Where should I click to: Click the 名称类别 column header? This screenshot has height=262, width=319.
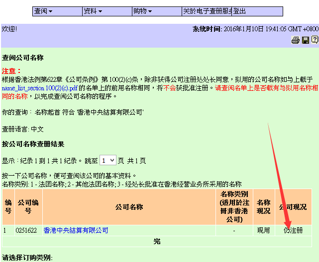[234, 206]
